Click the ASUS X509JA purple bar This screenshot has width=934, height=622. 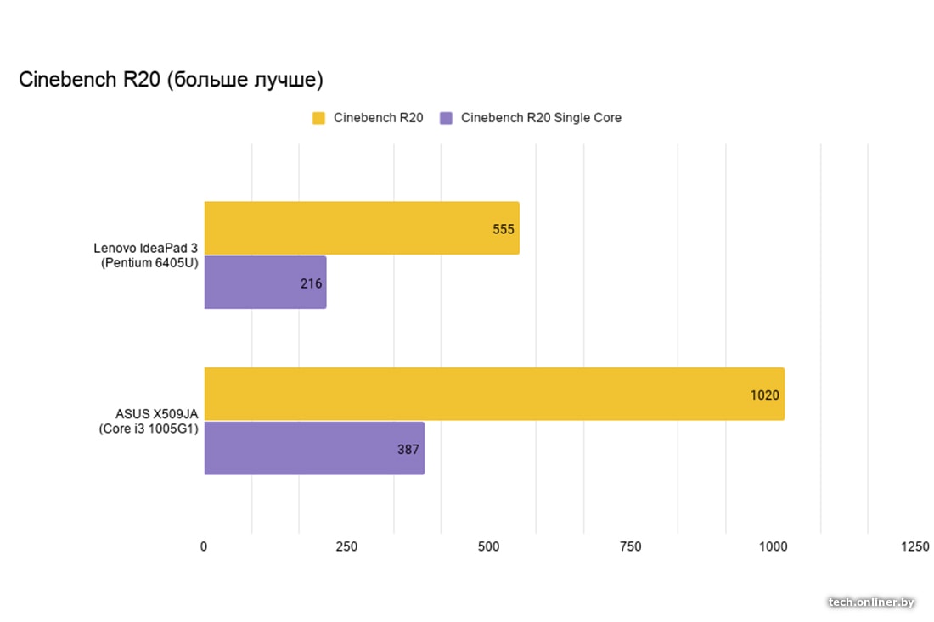click(313, 448)
